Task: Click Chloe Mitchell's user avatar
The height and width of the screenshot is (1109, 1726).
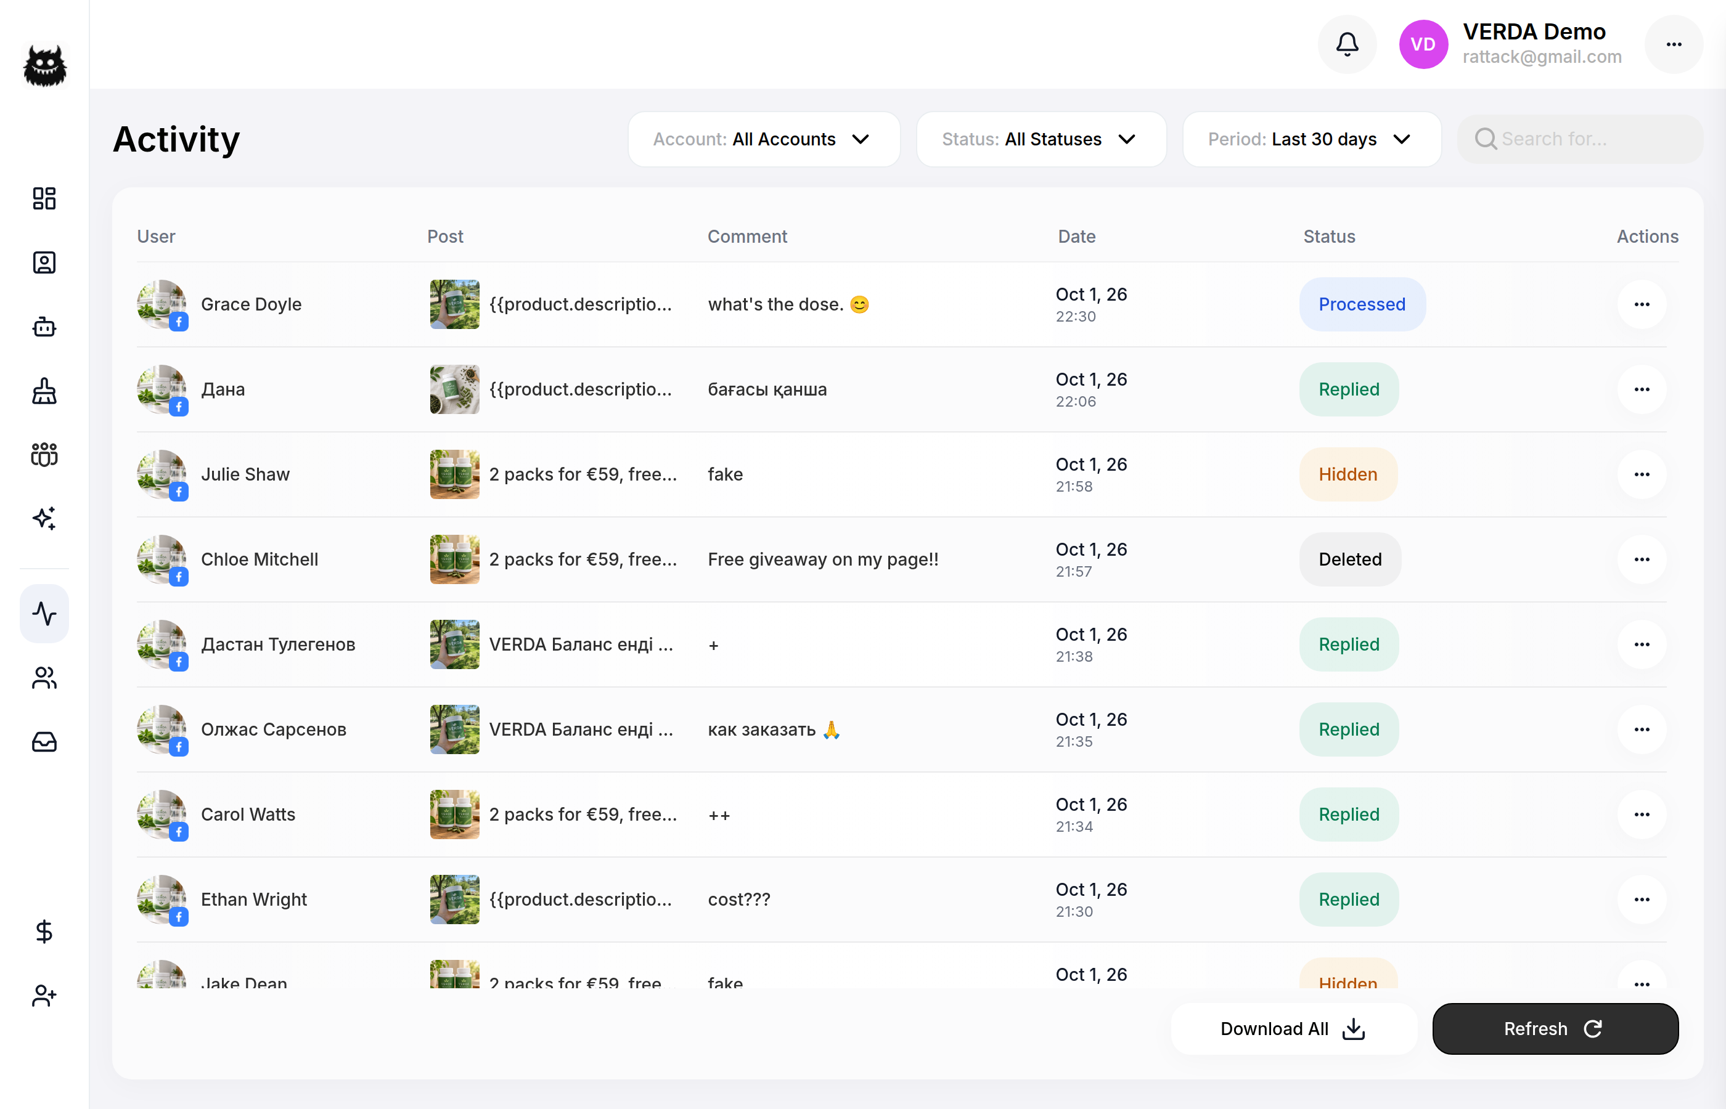Action: (x=162, y=559)
